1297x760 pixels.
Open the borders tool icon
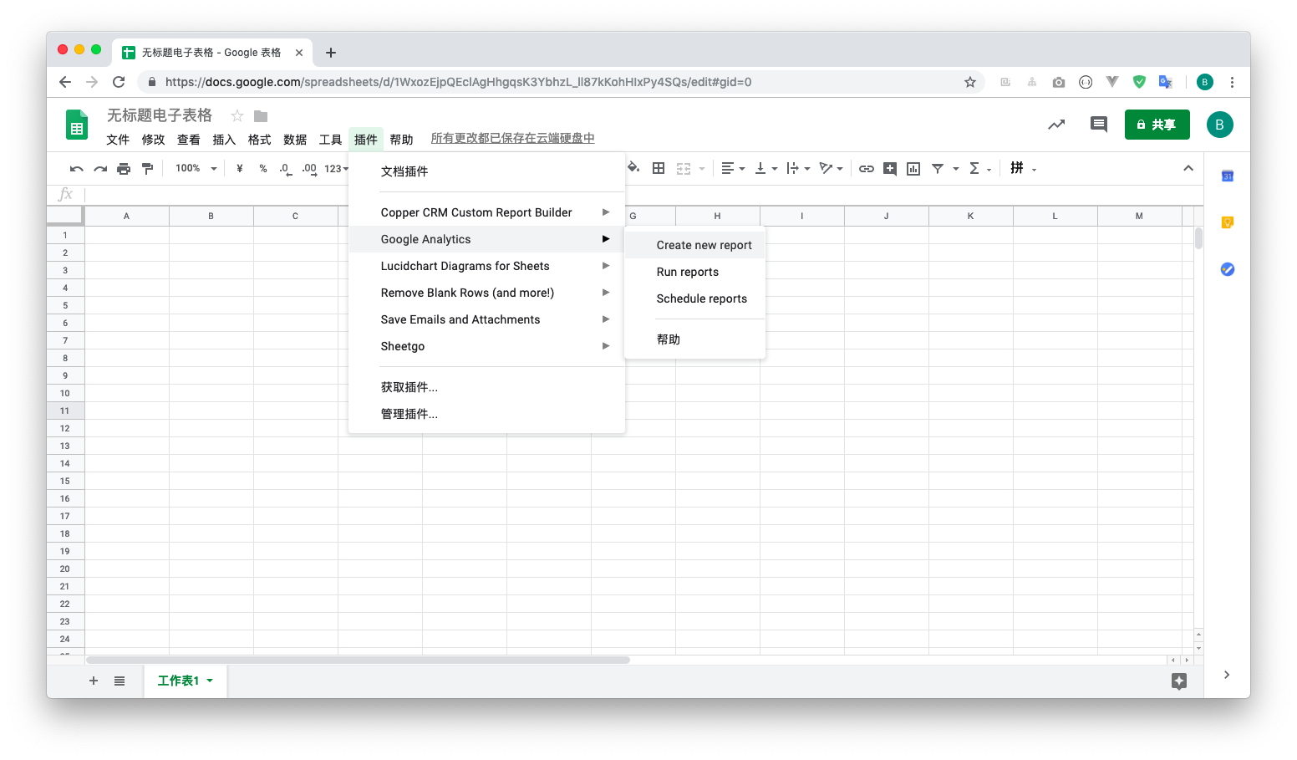pos(659,169)
